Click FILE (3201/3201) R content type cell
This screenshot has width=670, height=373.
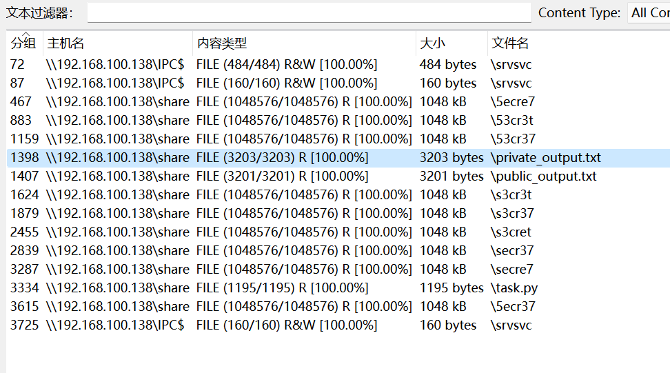(282, 177)
